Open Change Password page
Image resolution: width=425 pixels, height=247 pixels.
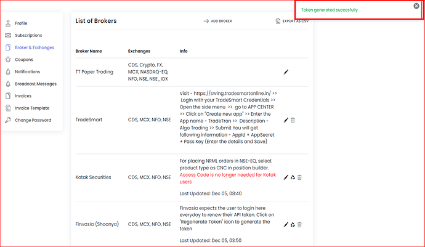pos(33,120)
